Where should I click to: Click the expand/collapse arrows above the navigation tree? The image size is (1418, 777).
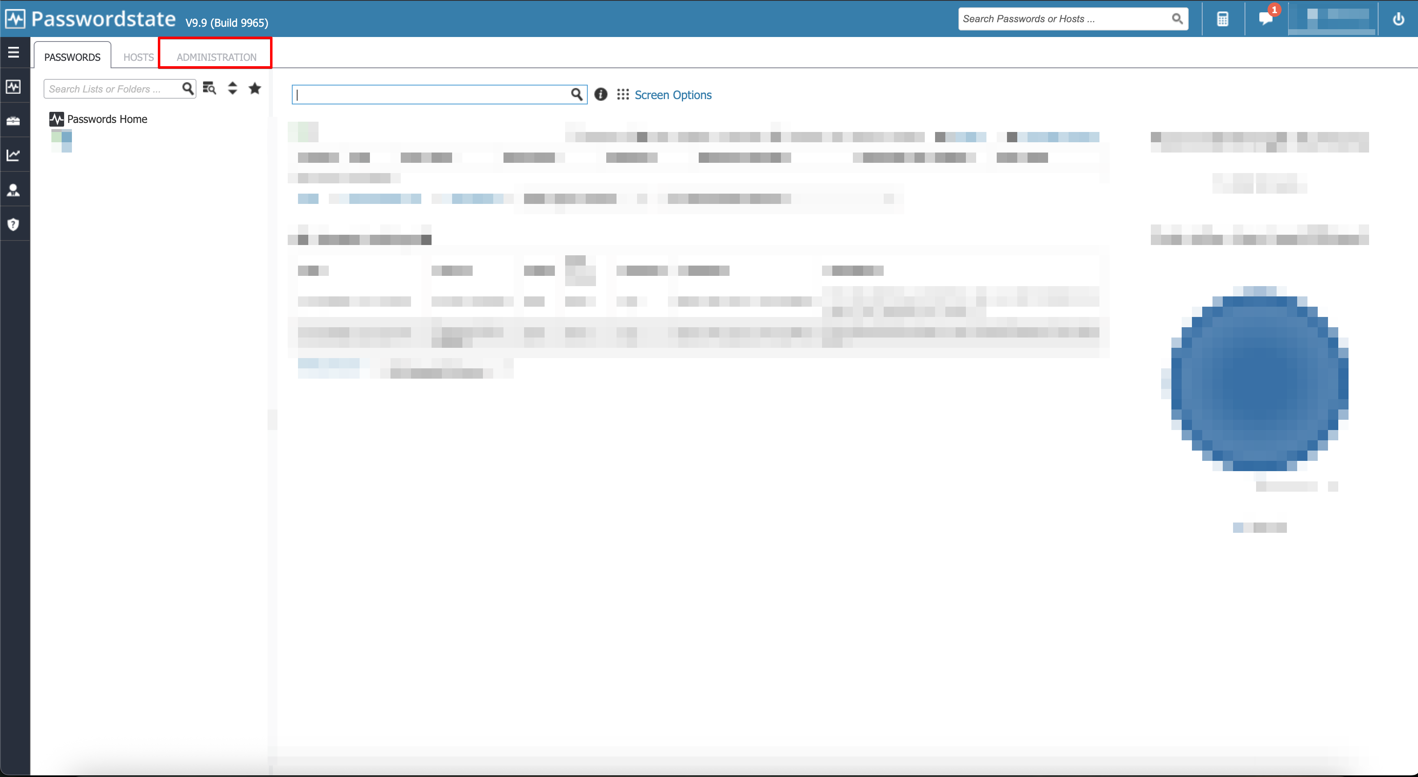(x=232, y=88)
